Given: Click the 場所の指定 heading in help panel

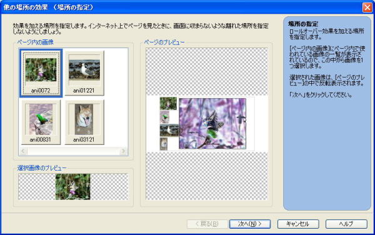Looking at the screenshot, I should (303, 24).
